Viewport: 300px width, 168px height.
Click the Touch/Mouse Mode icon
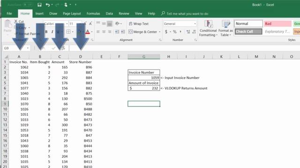[x=66, y=5]
